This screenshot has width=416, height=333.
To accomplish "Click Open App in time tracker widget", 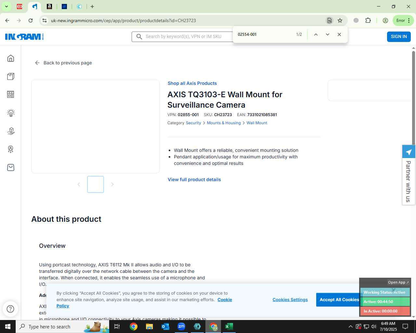I will click(398, 282).
